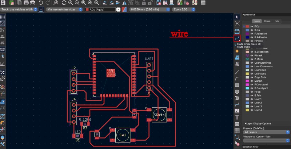
Task: Open Track width dropdown
Action: tap(19, 9)
